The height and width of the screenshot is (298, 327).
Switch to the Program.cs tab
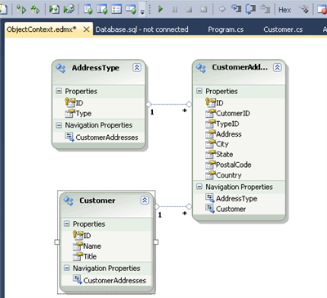226,29
